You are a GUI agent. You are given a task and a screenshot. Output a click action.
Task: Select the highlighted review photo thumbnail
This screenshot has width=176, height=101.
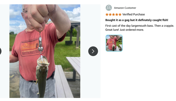coord(114,43)
